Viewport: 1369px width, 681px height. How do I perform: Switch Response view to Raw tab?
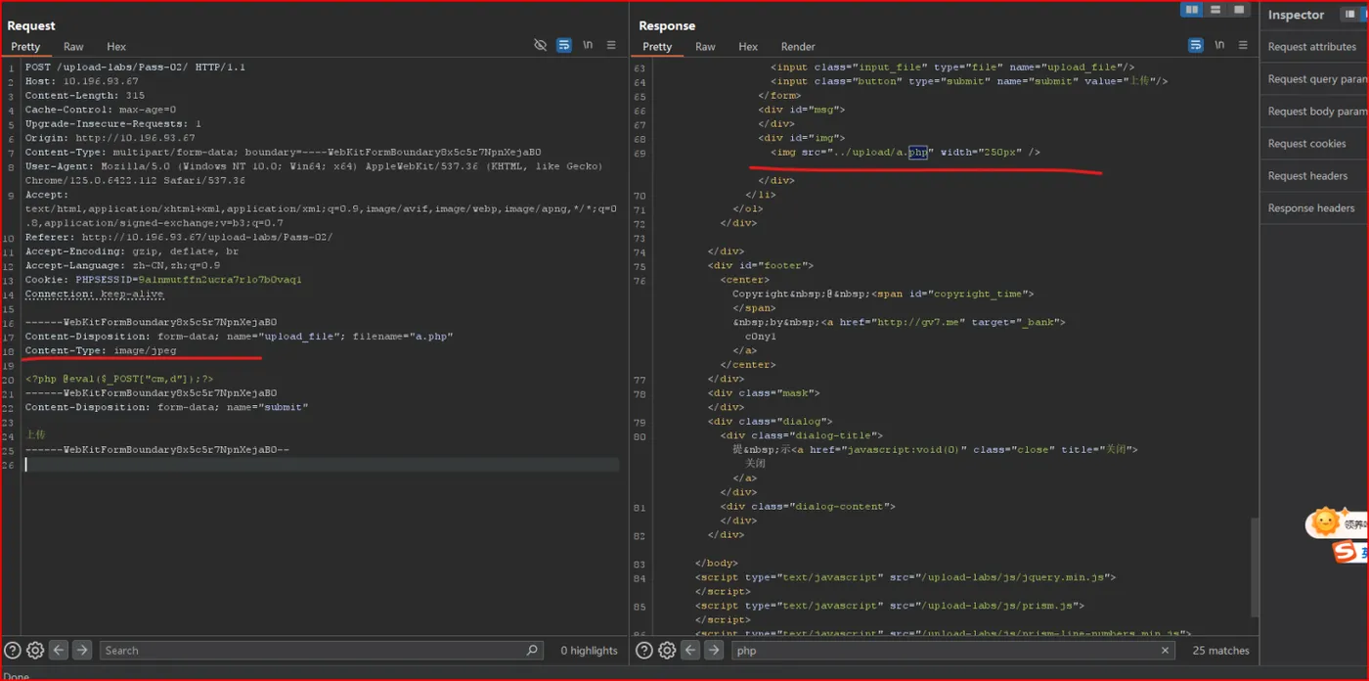(705, 46)
